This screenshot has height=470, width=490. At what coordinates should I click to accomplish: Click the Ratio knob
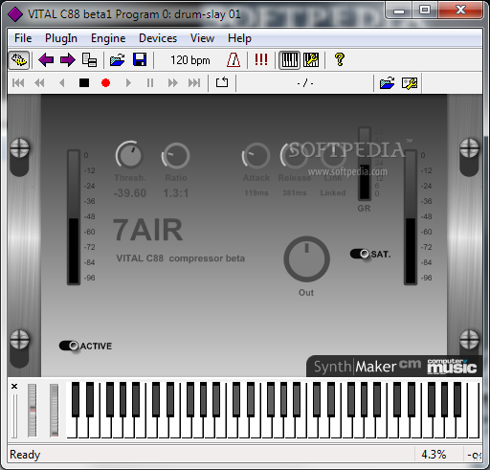tap(175, 155)
